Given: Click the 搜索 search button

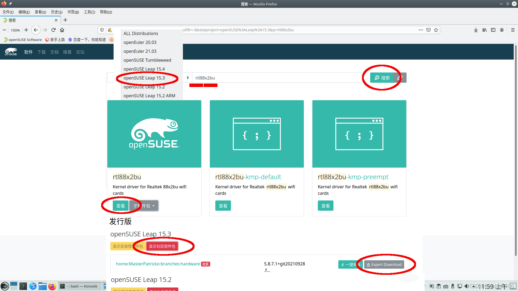Looking at the screenshot, I should pyautogui.click(x=382, y=78).
